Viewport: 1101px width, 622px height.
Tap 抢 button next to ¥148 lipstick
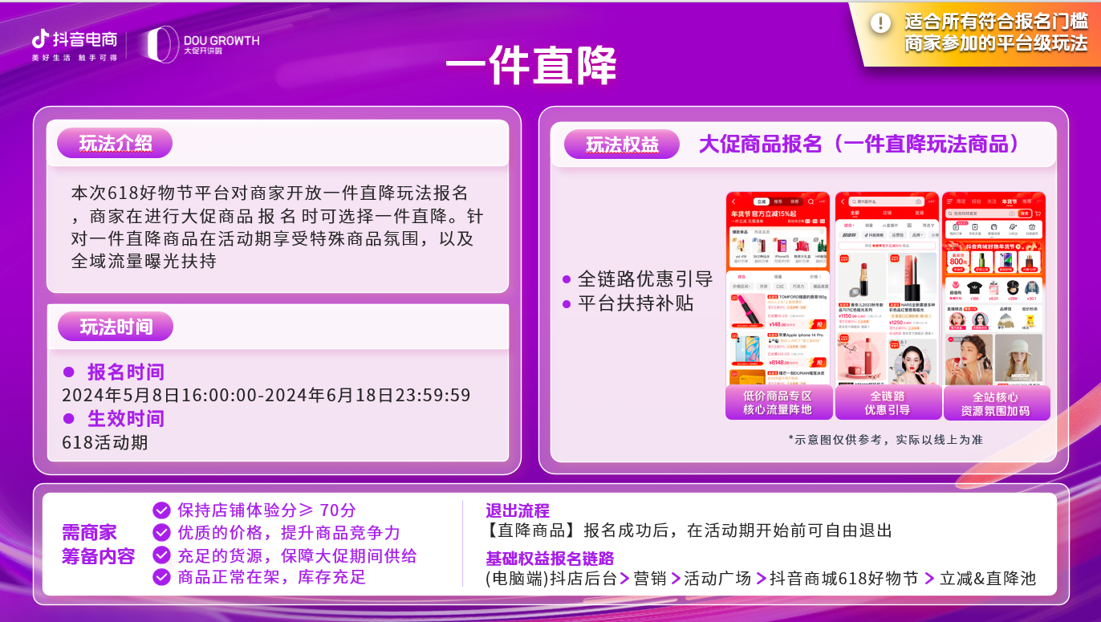click(x=818, y=324)
